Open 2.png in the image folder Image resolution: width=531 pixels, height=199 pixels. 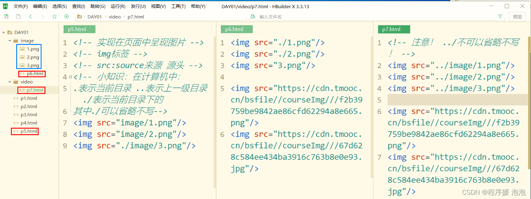(x=33, y=57)
